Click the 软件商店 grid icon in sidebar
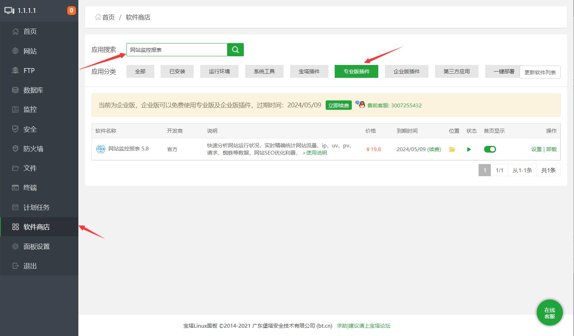The width and height of the screenshot is (574, 336). [x=15, y=227]
